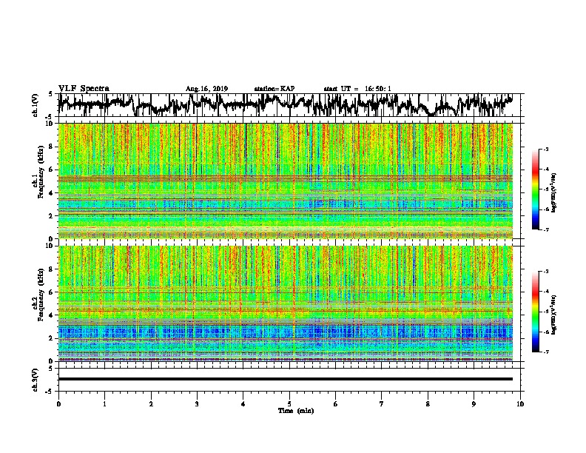Select the date text "Aug.16, 2019"
Viewport: 586px width, 453px height.
point(206,89)
